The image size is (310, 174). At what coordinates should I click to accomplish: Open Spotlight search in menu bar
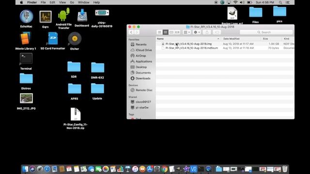pyautogui.click(x=280, y=2)
